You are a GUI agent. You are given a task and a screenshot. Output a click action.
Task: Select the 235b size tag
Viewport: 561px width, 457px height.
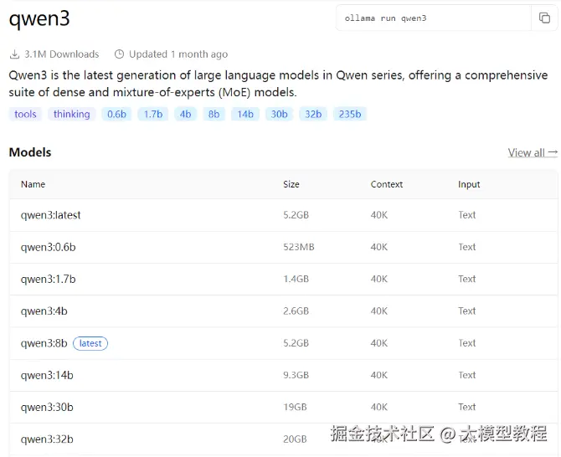(x=350, y=114)
